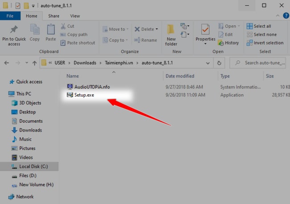Click the Rename button
Viewport: 290px width, 204px height.
coord(145,40)
